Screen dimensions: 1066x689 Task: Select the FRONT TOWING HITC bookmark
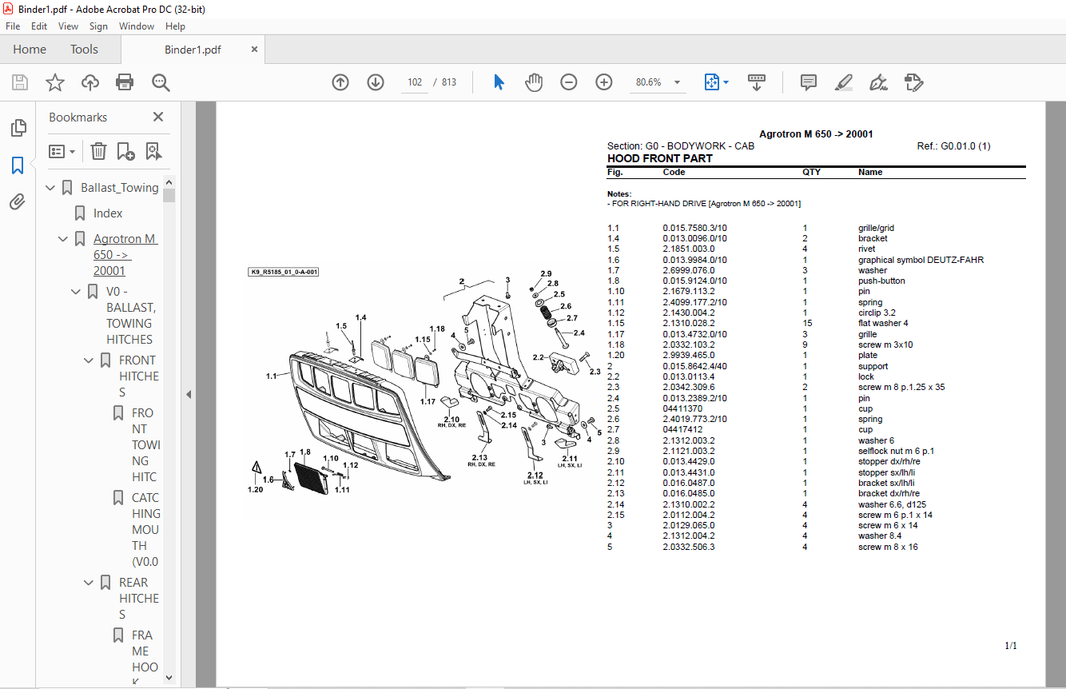point(146,444)
